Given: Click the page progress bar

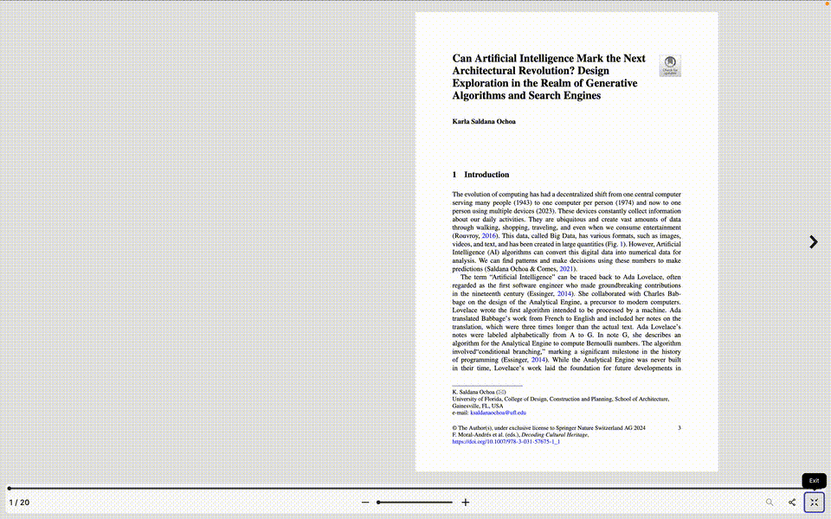Looking at the screenshot, I should point(415,488).
